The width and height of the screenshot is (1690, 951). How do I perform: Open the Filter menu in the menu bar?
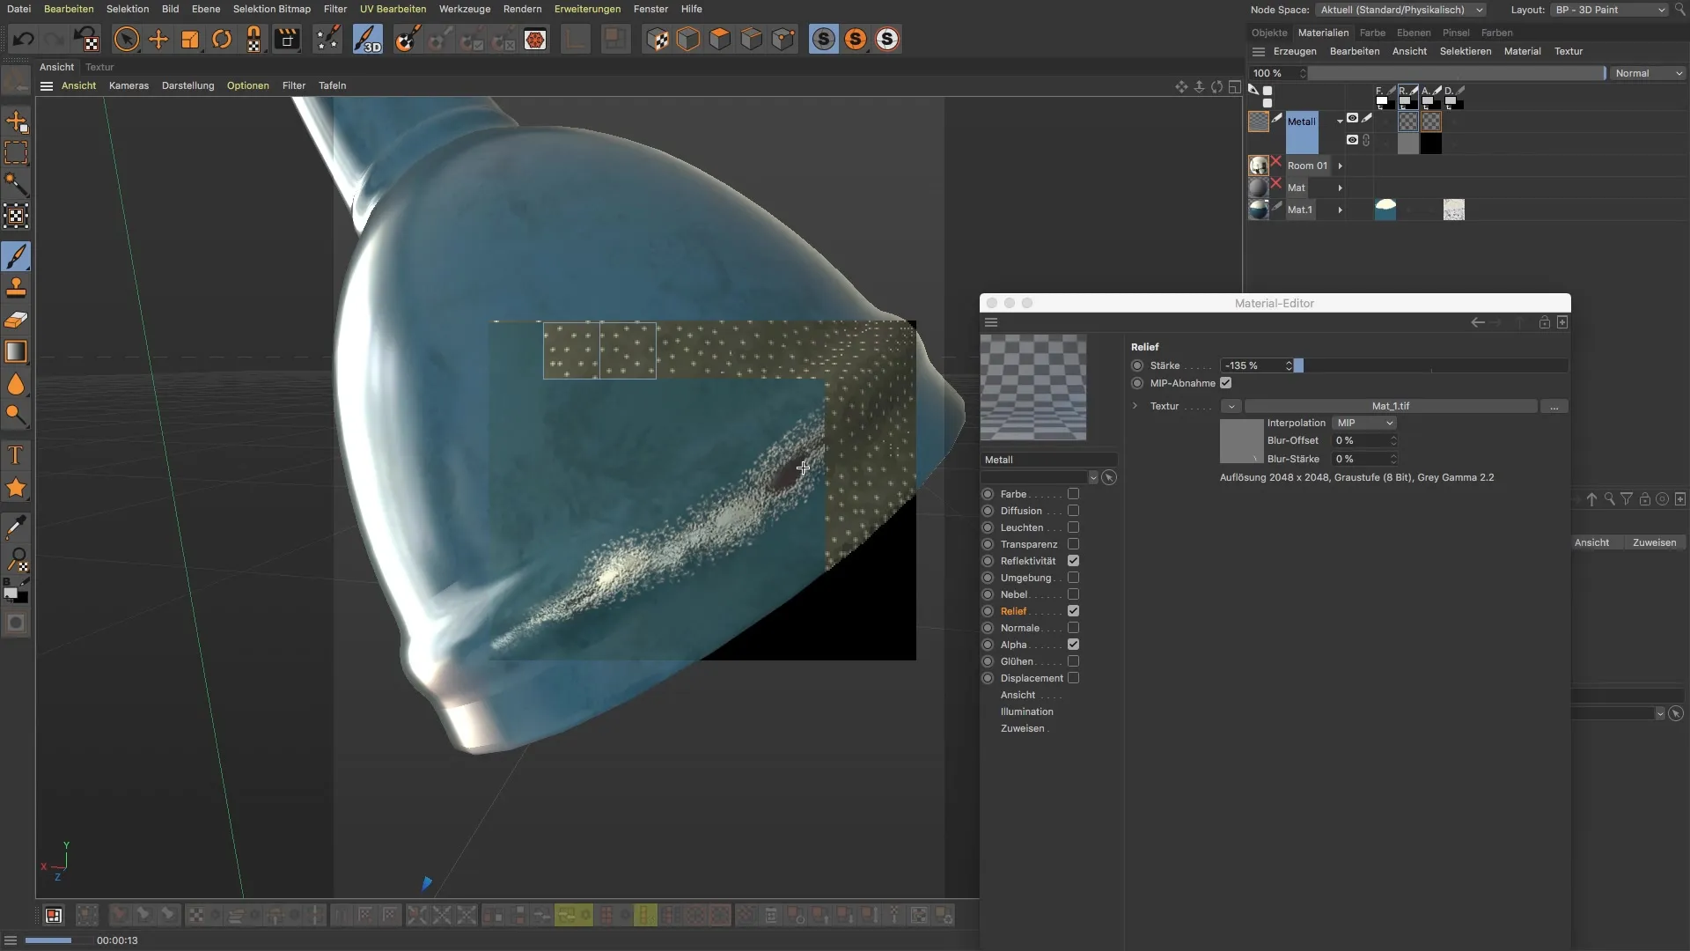(335, 9)
